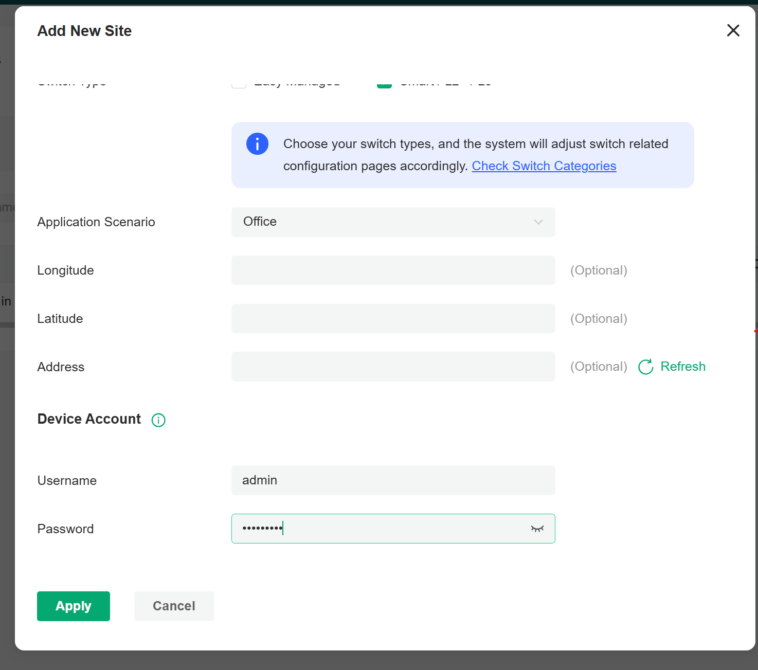Close the Add New Site dialog
The width and height of the screenshot is (758, 670).
tap(733, 30)
